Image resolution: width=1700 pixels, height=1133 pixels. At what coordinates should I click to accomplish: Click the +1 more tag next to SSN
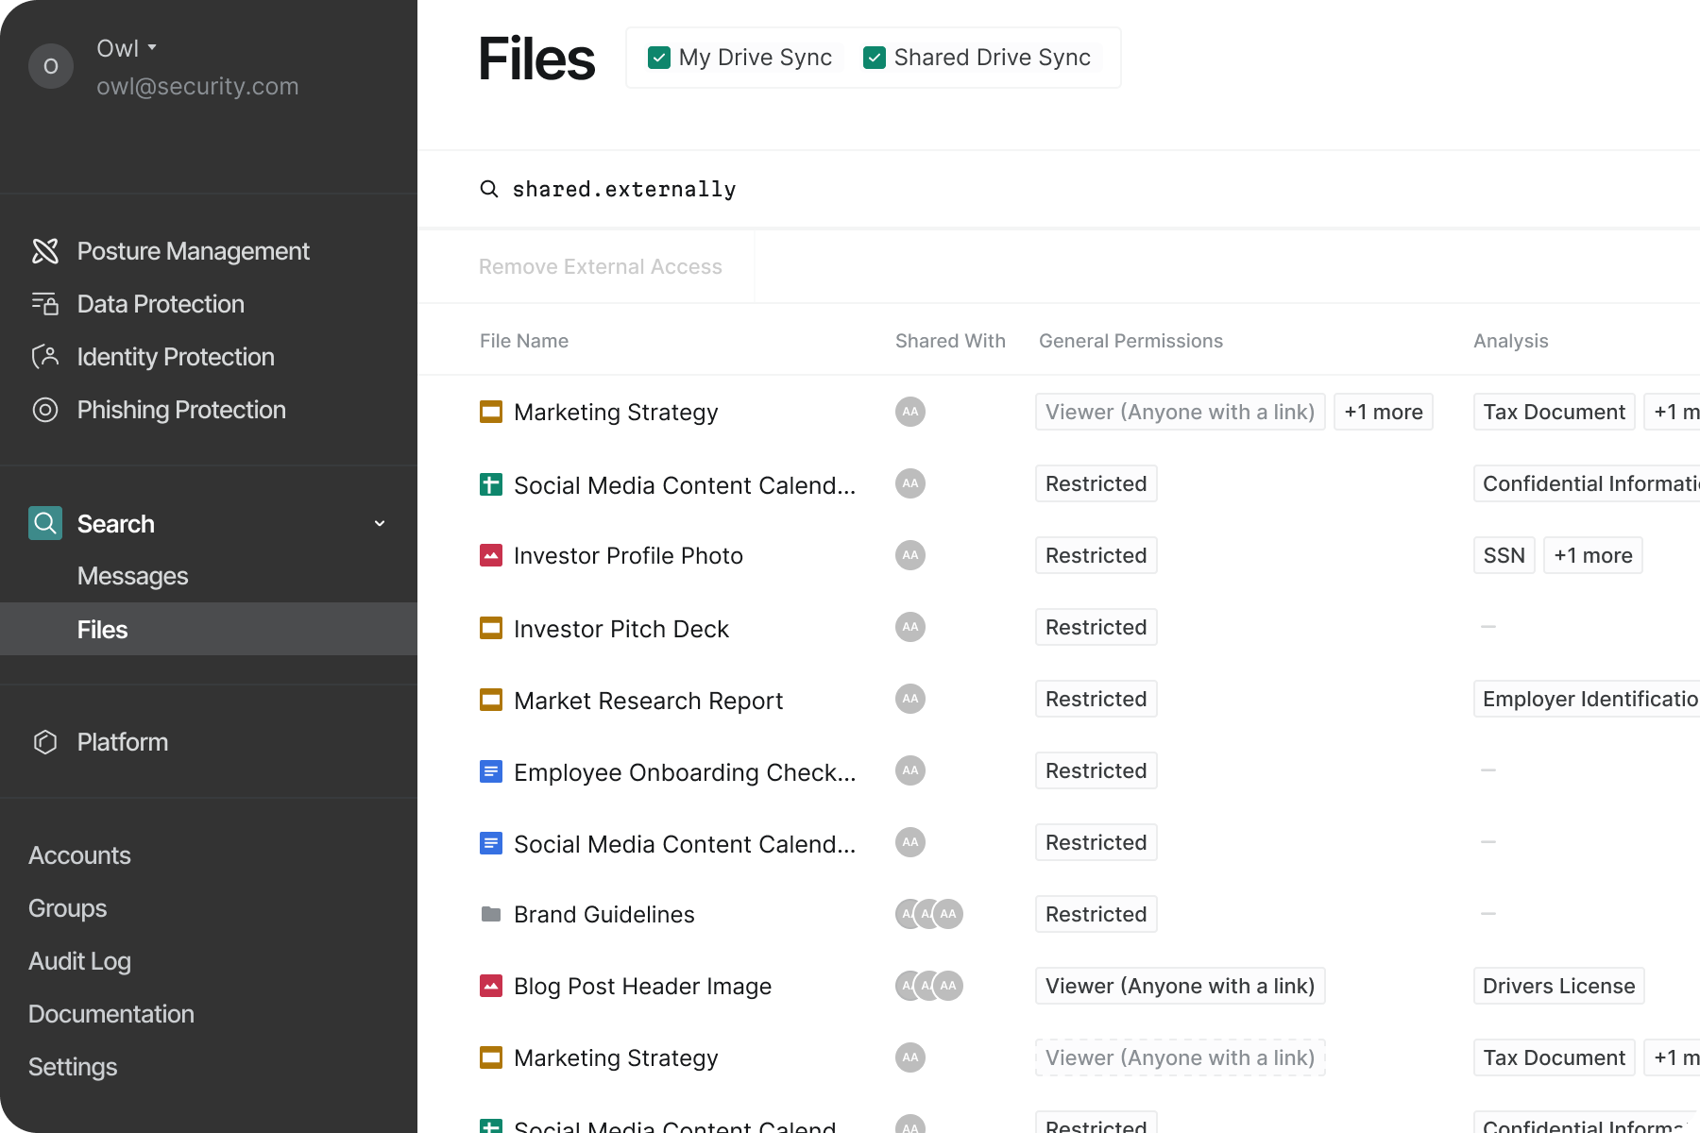point(1593,555)
